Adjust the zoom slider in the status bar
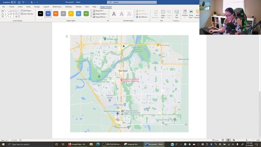Image resolution: width=261 pixels, height=147 pixels. pyautogui.click(x=246, y=140)
